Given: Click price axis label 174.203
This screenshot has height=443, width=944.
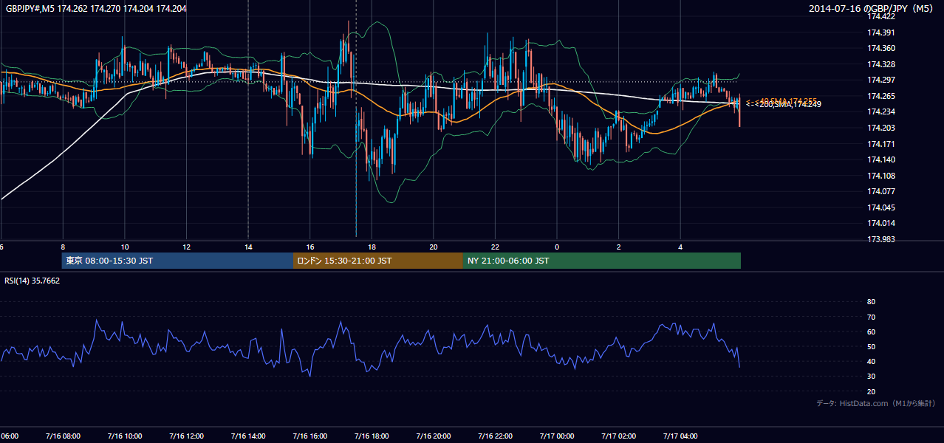Looking at the screenshot, I should point(883,128).
